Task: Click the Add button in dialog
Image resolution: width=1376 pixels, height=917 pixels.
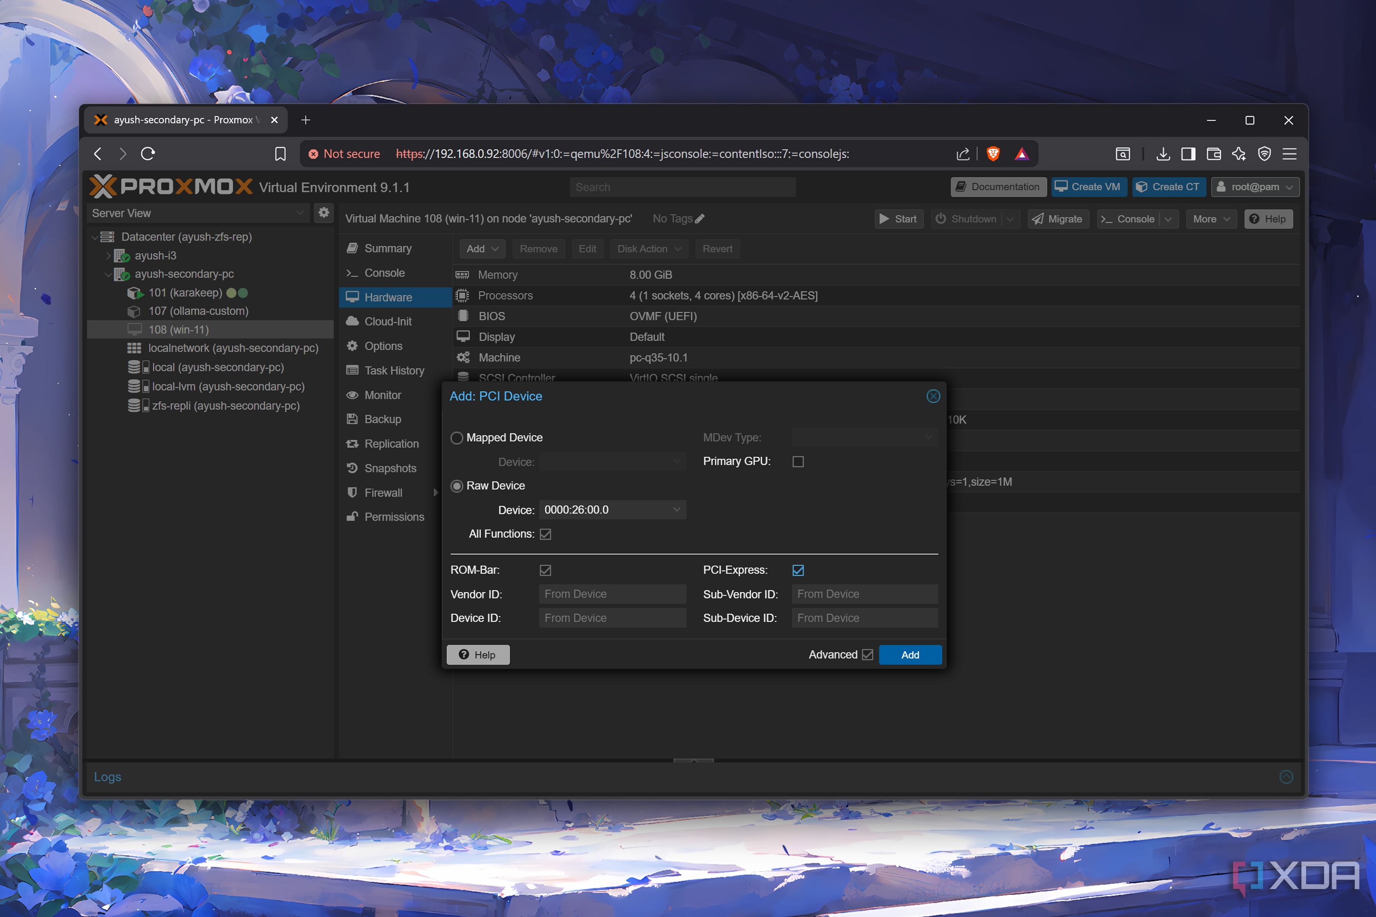Action: pyautogui.click(x=910, y=655)
